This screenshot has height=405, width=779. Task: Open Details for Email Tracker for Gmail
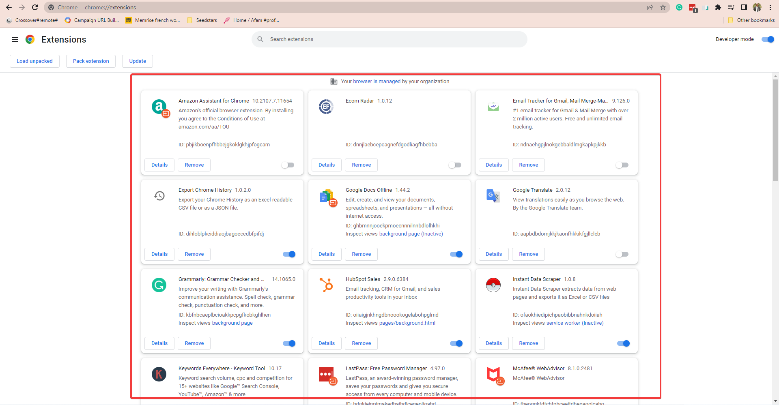[494, 165]
